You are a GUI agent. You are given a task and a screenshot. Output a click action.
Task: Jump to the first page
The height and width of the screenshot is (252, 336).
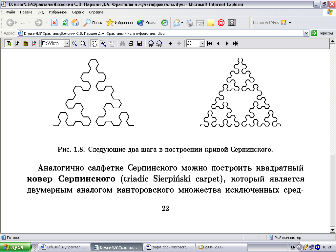click(x=210, y=44)
